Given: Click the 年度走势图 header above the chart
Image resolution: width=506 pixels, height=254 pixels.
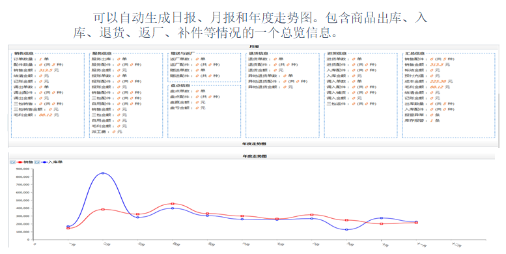Looking at the screenshot, I should (x=255, y=156).
